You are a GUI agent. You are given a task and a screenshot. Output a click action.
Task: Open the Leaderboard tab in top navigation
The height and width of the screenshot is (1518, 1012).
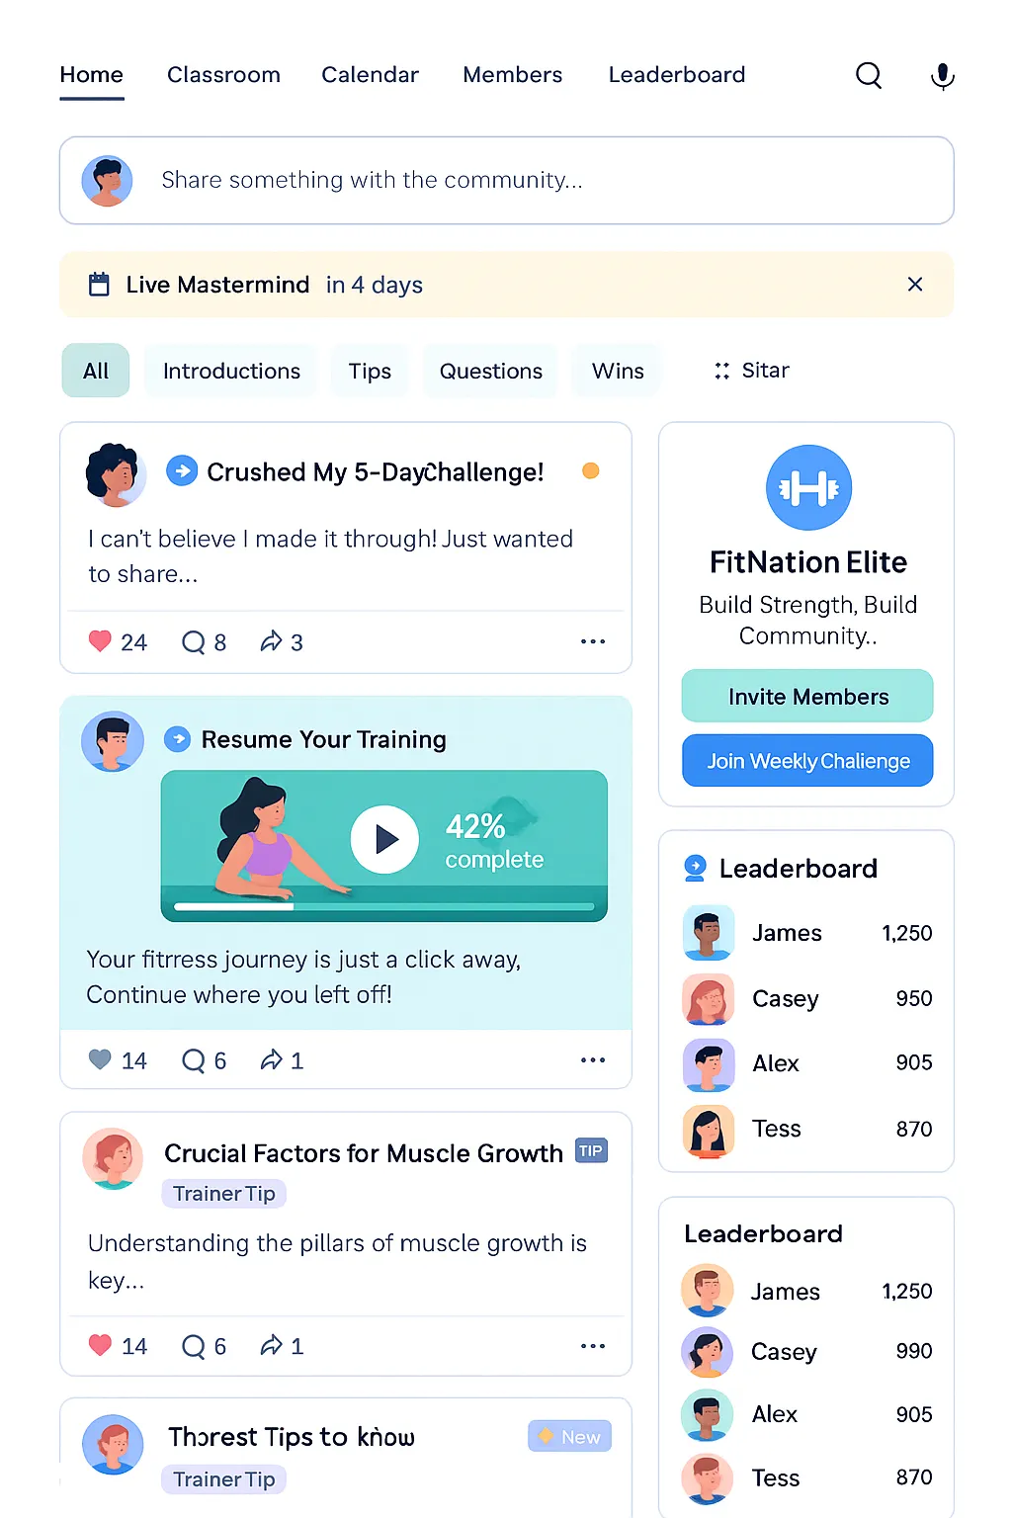(677, 75)
